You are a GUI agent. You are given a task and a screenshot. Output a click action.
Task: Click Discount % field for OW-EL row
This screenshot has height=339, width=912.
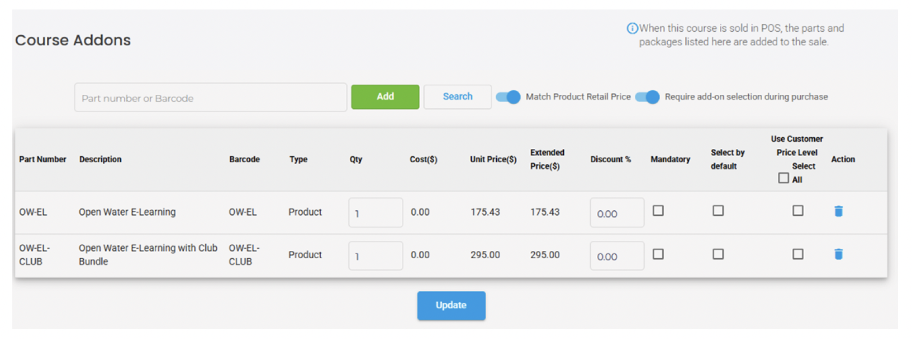click(617, 212)
